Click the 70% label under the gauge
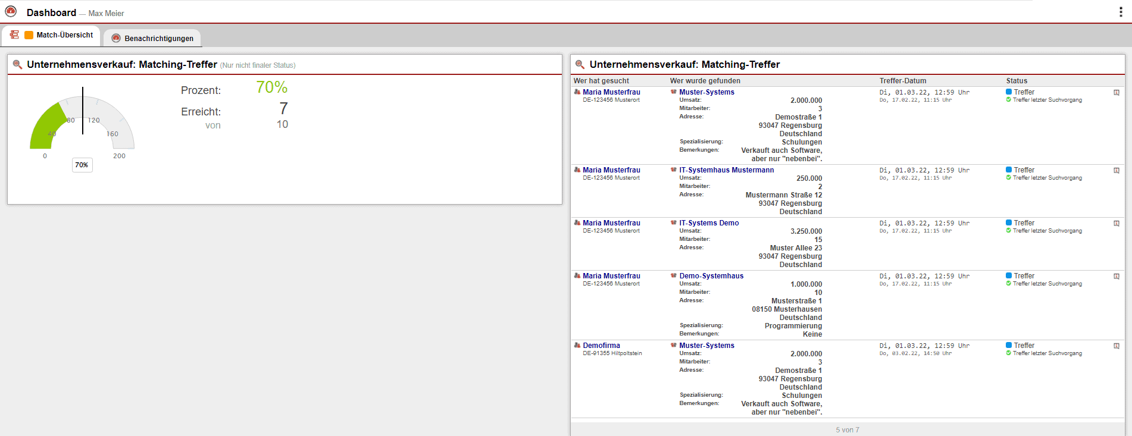 [82, 165]
